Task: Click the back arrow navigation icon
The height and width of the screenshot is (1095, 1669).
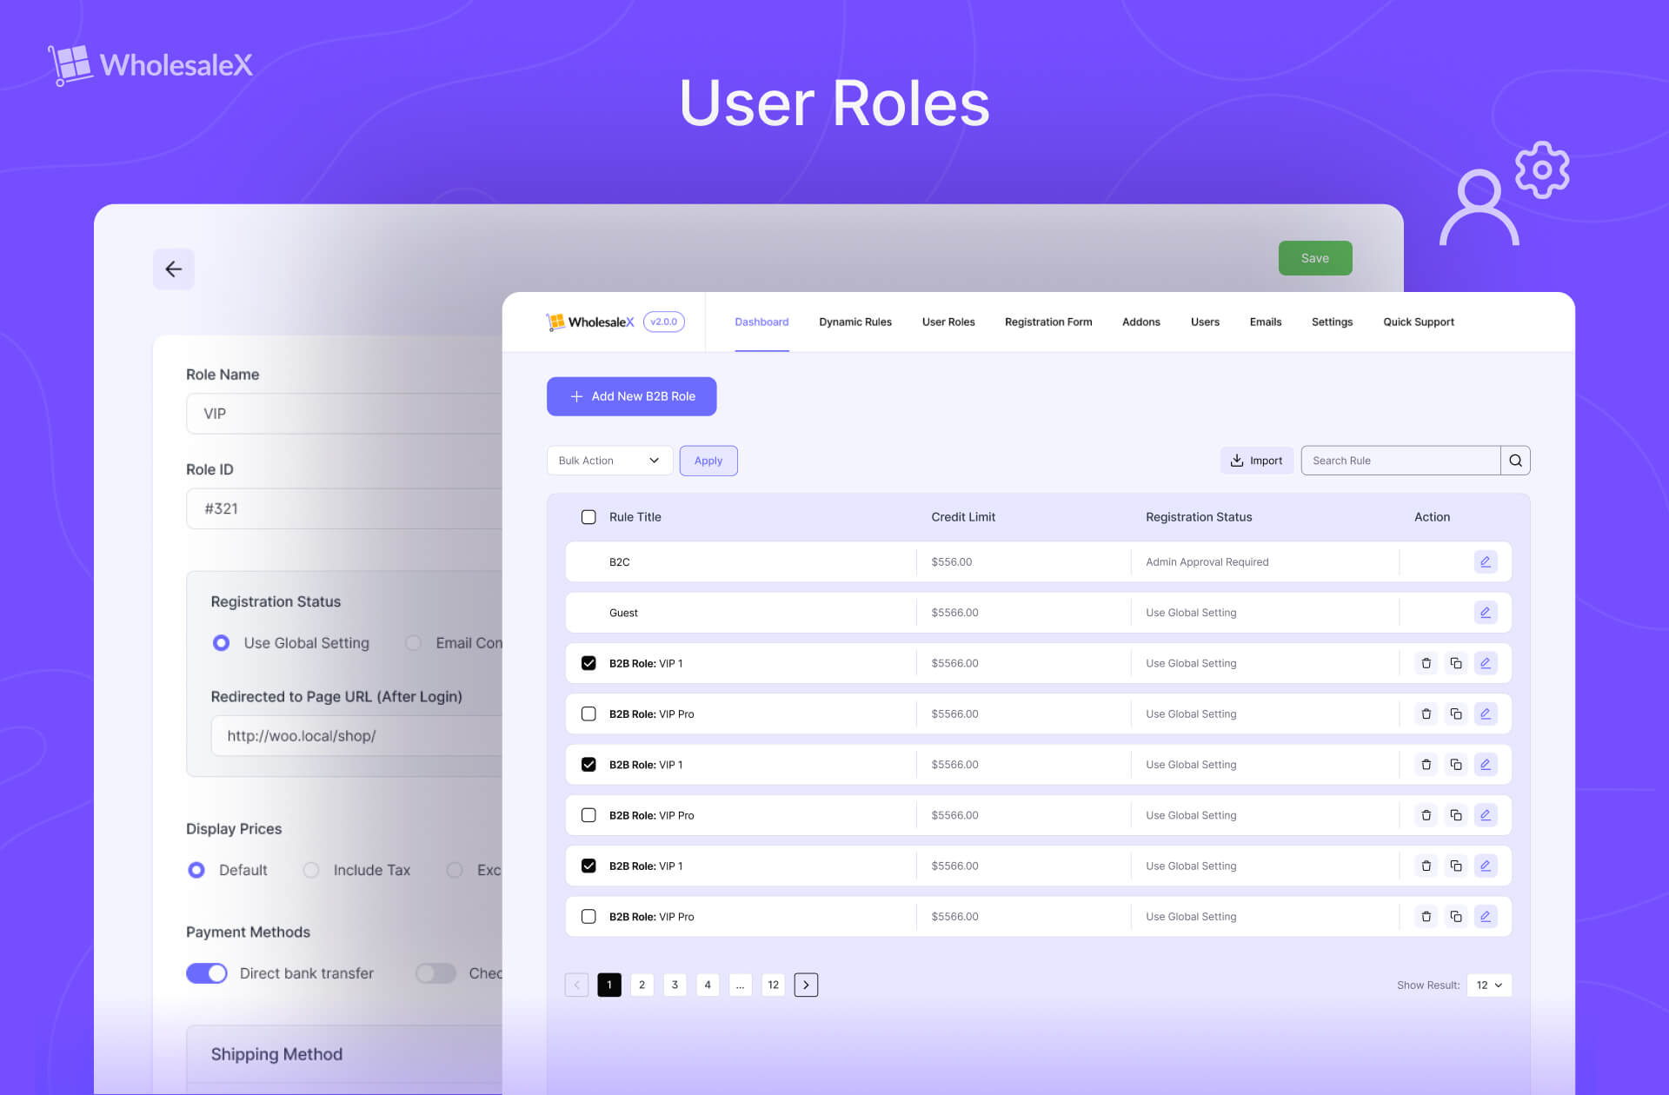Action: 174,269
